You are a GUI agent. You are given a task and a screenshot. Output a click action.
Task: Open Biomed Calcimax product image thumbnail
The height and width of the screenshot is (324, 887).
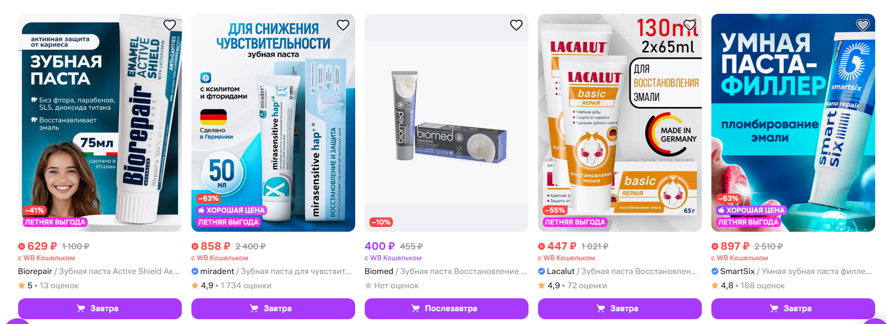pos(447,123)
